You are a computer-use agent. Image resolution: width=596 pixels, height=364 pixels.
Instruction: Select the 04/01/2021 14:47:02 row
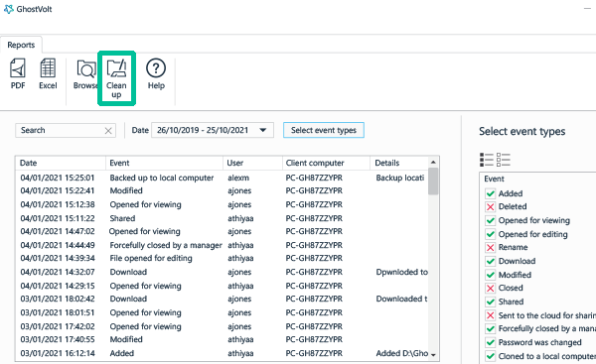(222, 231)
